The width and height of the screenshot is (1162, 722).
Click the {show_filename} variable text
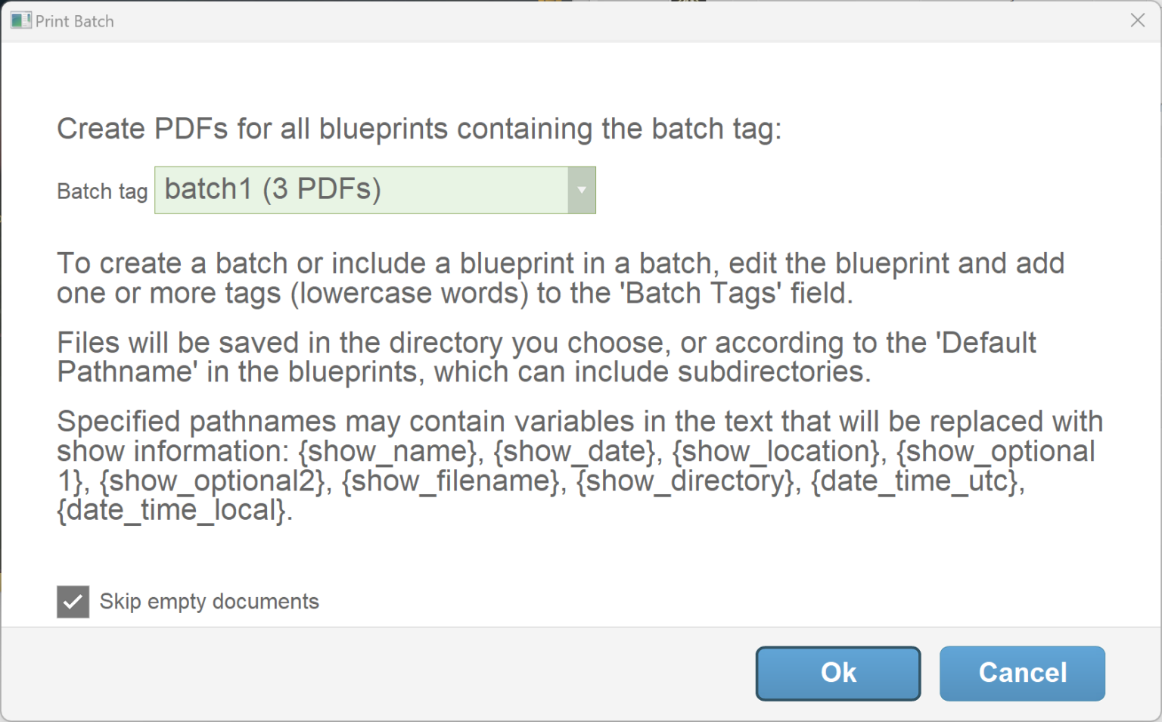pyautogui.click(x=452, y=481)
